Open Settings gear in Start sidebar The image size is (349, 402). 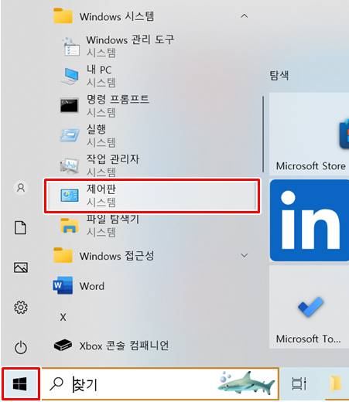(21, 307)
